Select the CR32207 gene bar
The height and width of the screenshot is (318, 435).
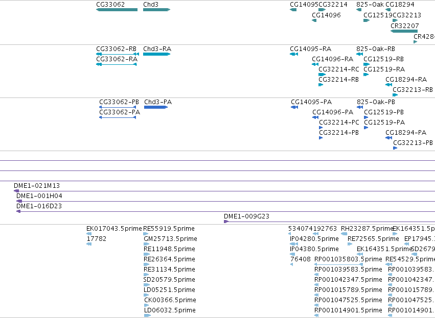click(x=404, y=31)
